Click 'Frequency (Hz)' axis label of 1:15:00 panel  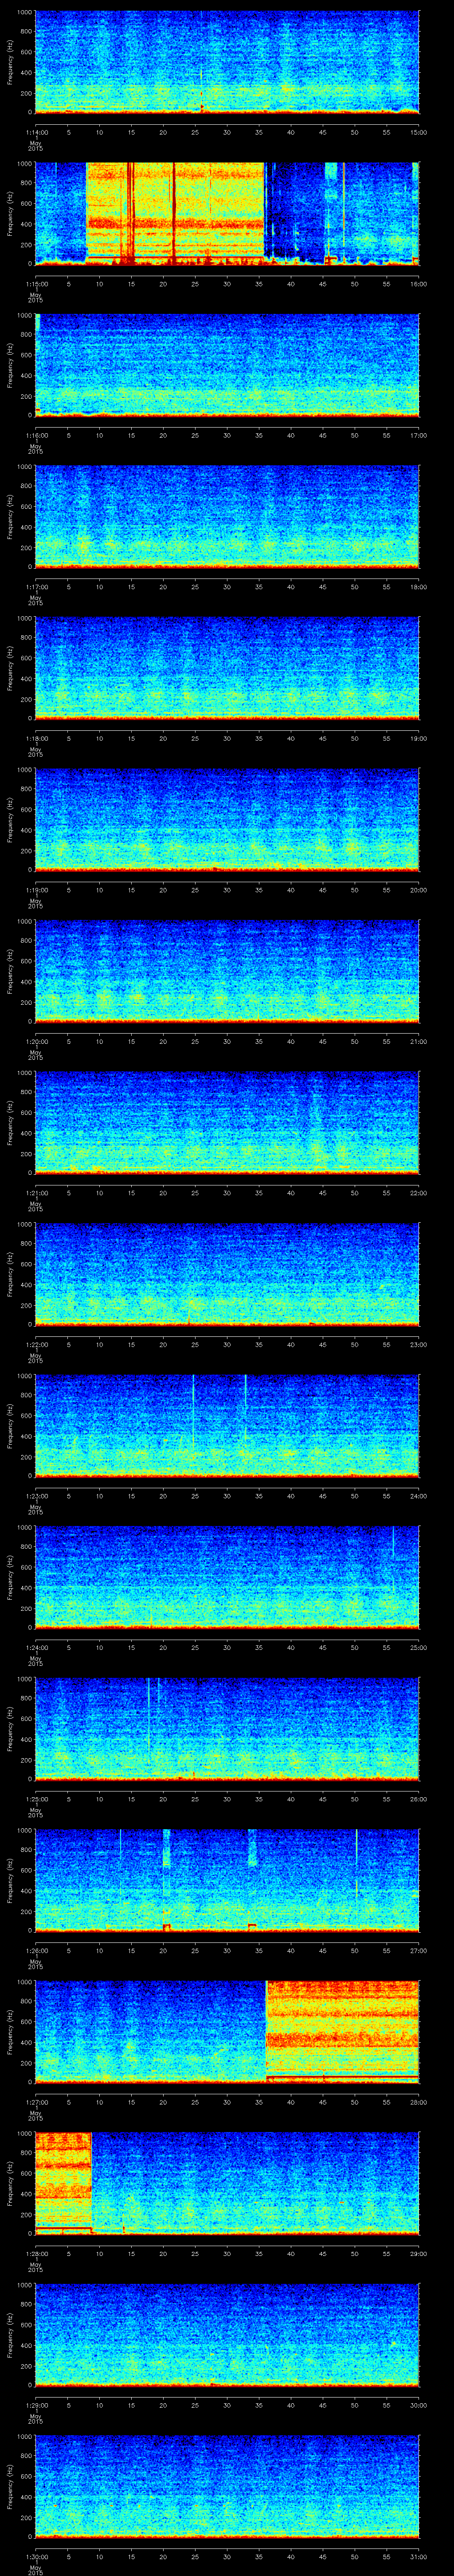[10, 213]
